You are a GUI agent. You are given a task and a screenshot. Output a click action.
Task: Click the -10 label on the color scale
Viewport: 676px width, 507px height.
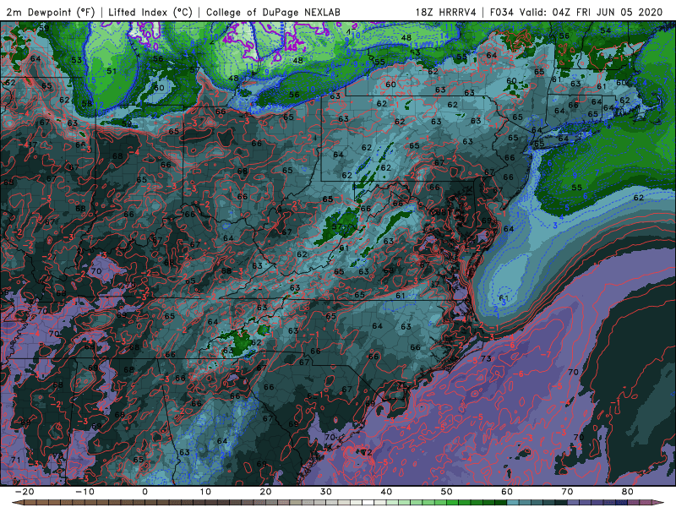click(x=84, y=492)
